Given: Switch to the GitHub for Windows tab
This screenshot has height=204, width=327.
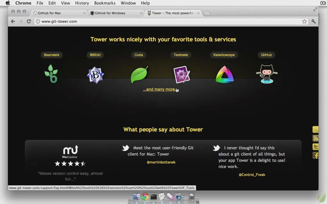Looking at the screenshot, I should [x=116, y=13].
